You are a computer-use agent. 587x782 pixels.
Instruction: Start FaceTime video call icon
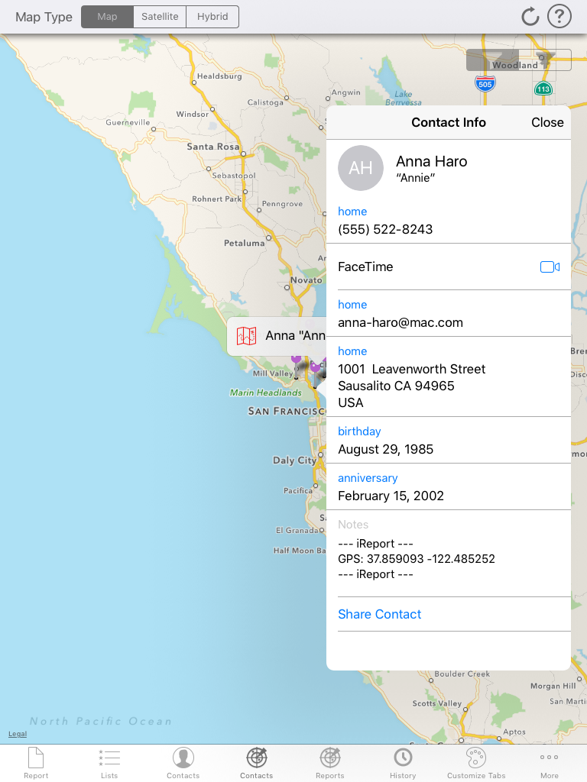click(550, 267)
